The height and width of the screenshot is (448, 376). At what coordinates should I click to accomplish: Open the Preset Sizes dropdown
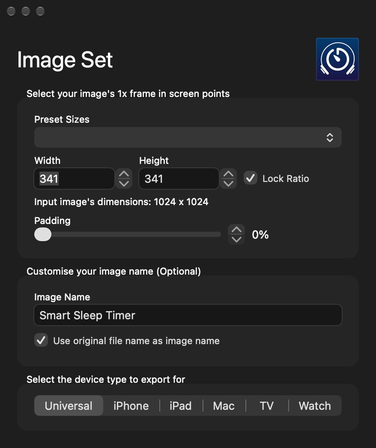point(188,137)
